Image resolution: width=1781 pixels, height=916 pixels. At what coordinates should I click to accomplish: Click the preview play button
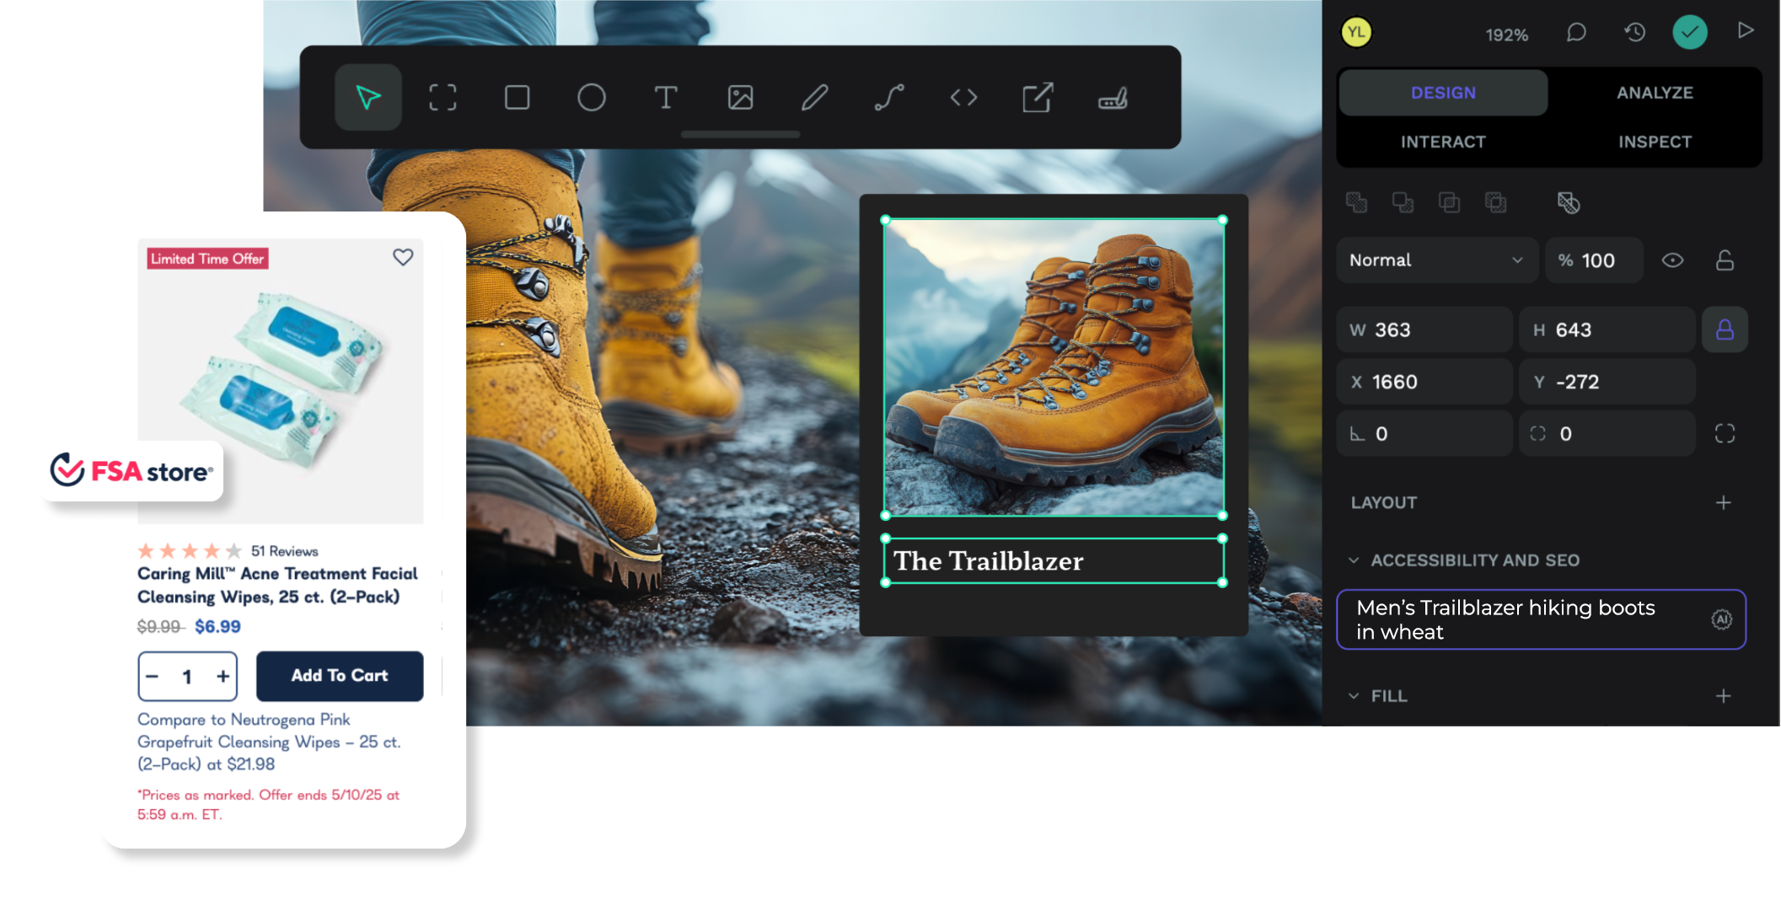[x=1746, y=31]
